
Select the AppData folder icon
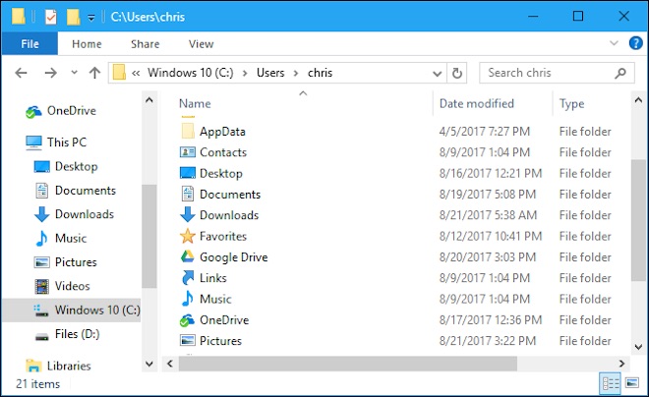188,131
